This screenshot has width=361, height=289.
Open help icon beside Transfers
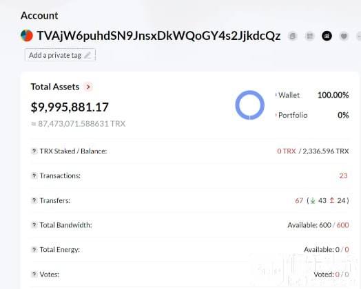click(34, 200)
